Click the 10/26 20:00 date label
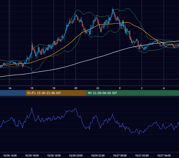Image resolution: width=179 pixels, height=158 pixels. coord(76,155)
